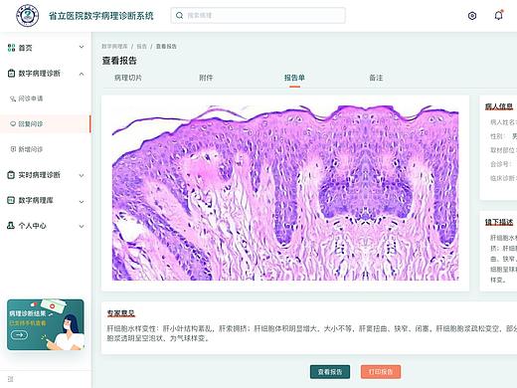Expand the 实时病理诊断 menu chevron
The height and width of the screenshot is (388, 517).
click(82, 175)
